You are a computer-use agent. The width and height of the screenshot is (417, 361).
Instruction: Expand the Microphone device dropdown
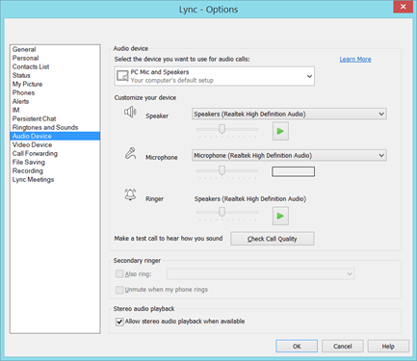click(289, 155)
